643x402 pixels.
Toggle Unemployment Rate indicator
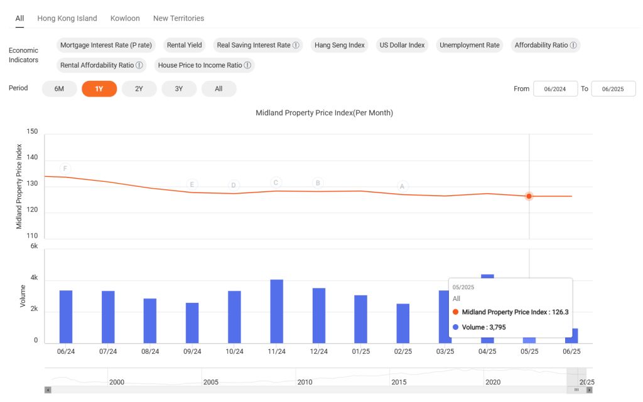click(470, 45)
